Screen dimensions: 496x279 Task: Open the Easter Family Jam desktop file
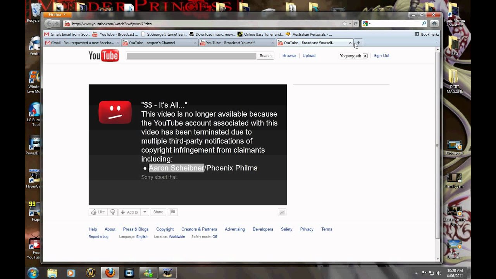click(x=454, y=216)
